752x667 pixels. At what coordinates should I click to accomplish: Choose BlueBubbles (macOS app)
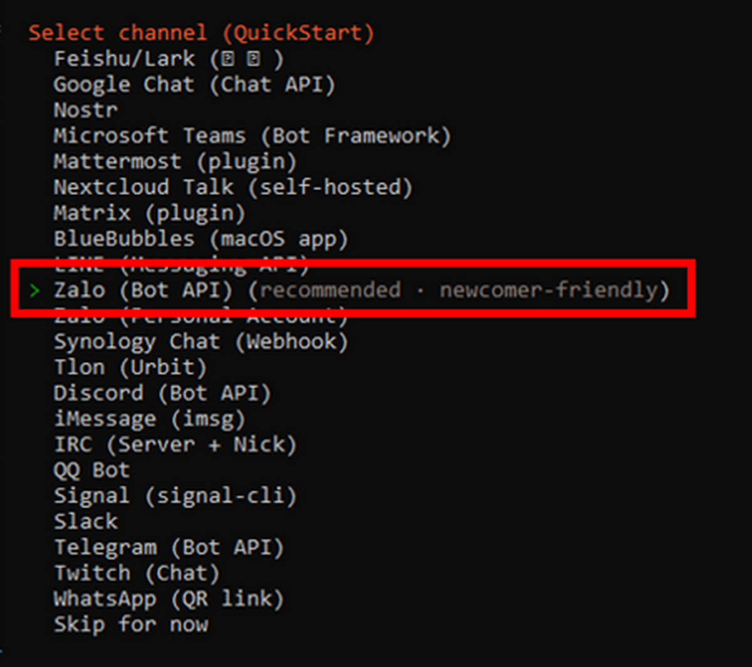pos(200,239)
